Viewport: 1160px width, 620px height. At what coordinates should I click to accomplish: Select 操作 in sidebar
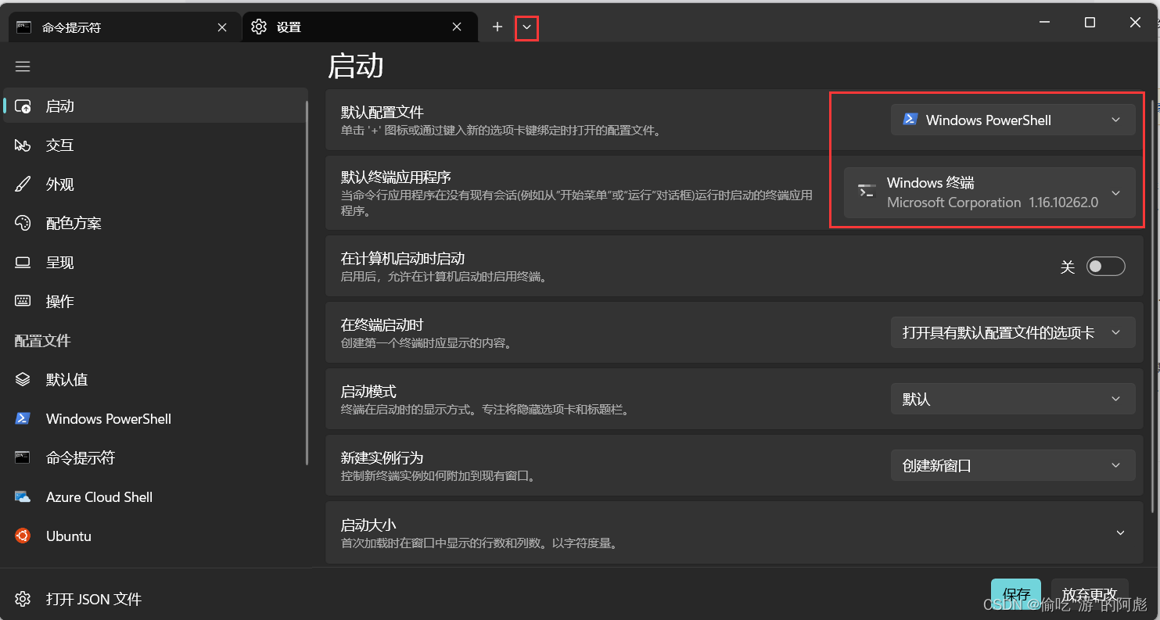tap(155, 302)
